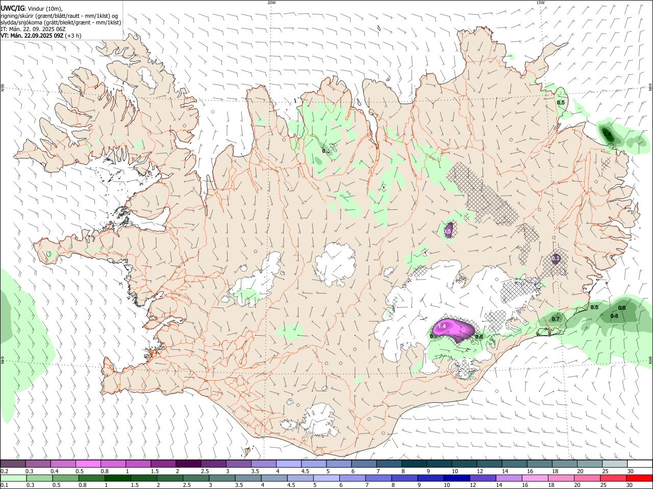Click the 0.7 value on southeast coast rain area
Image resolution: width=653 pixels, height=489 pixels.
[x=556, y=319]
